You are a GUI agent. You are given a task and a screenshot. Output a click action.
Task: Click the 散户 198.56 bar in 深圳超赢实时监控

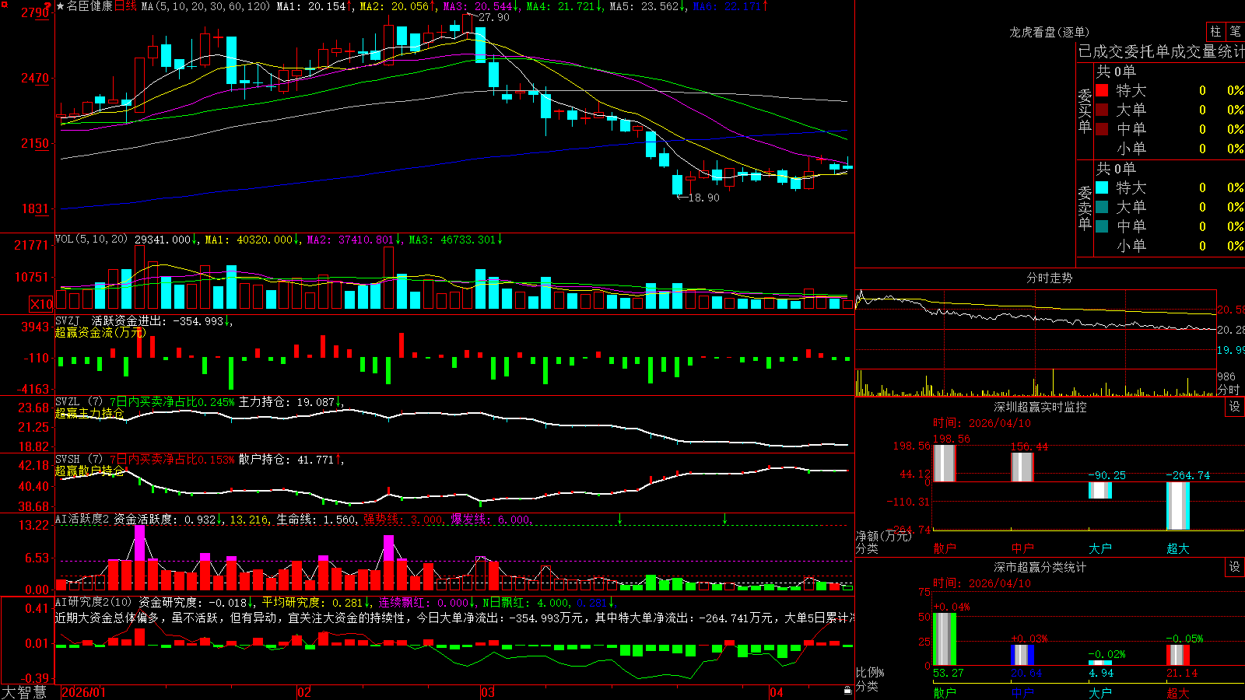point(944,464)
